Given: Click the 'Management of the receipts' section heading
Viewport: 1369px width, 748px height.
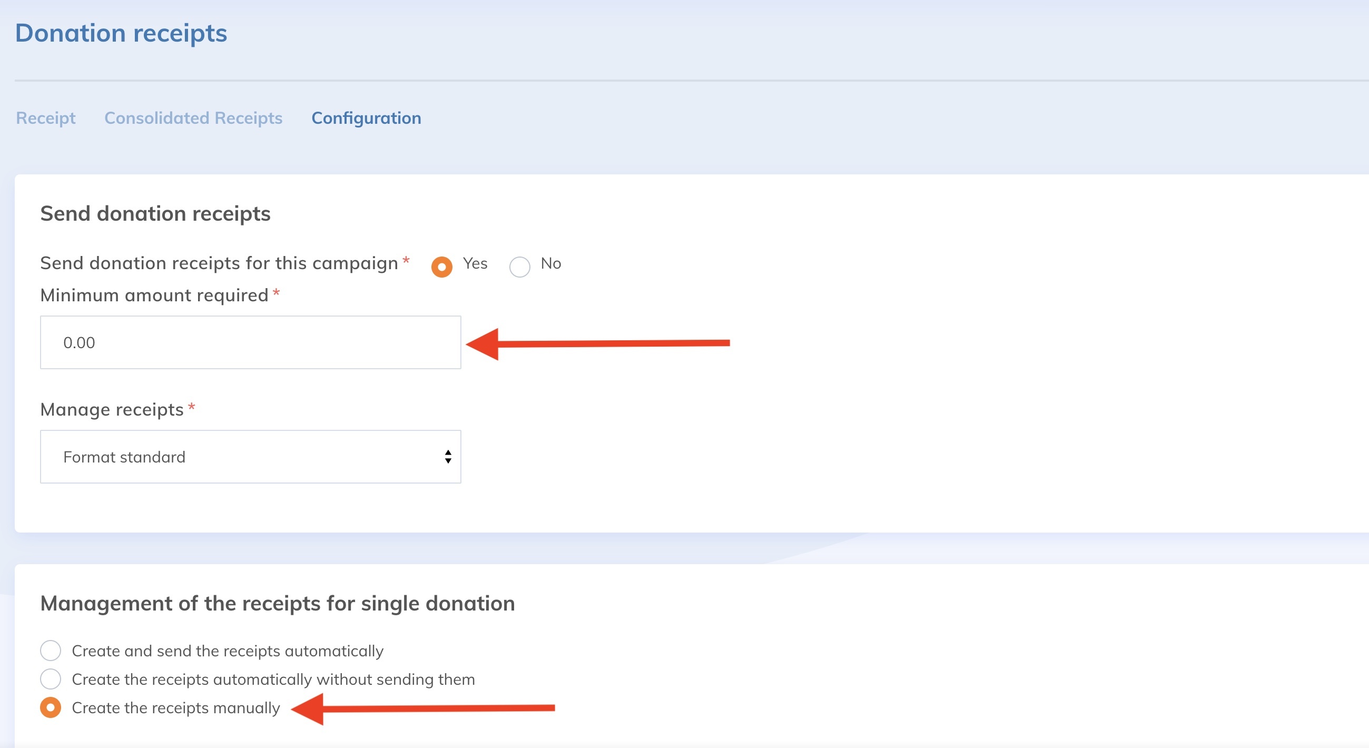Looking at the screenshot, I should tap(278, 603).
